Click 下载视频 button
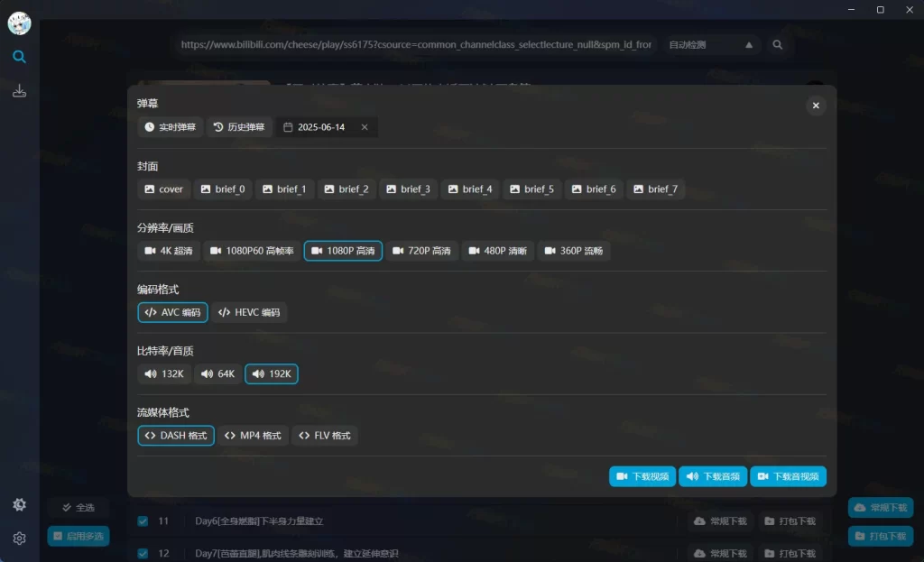Viewport: 924px width, 562px height. point(642,476)
